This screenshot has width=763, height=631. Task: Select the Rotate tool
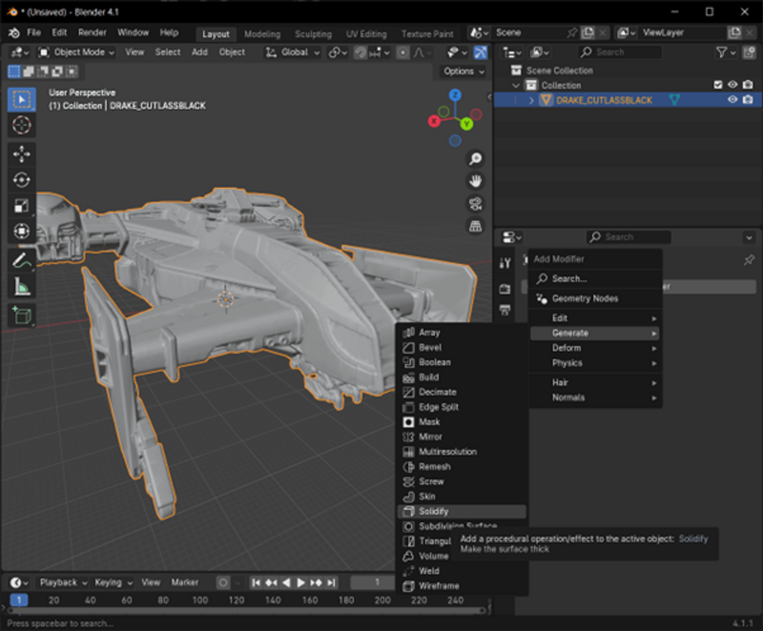pos(21,179)
